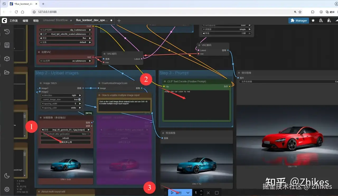Change spacing_color with right arrow
338x196 pixels.
click(x=80, y=108)
